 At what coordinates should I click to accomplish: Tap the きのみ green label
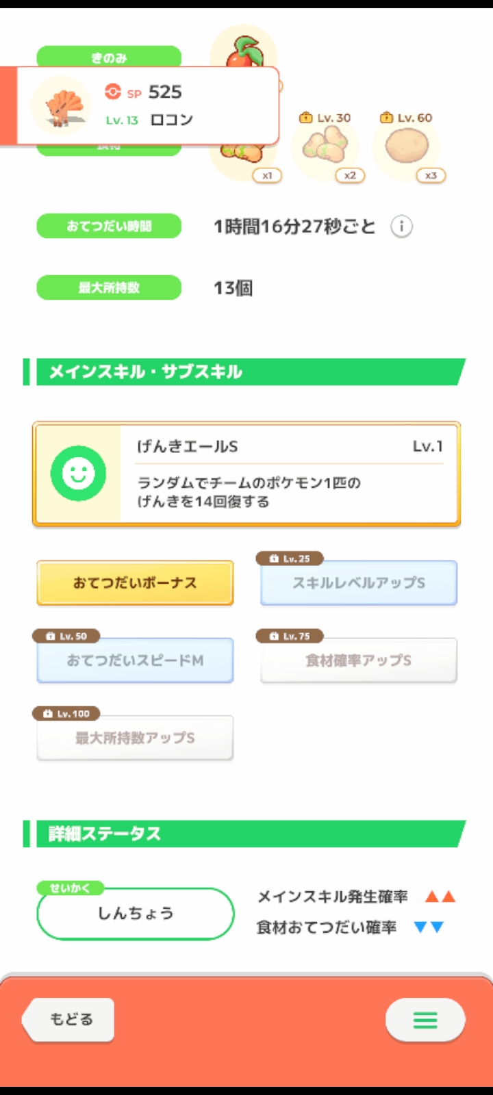point(109,57)
